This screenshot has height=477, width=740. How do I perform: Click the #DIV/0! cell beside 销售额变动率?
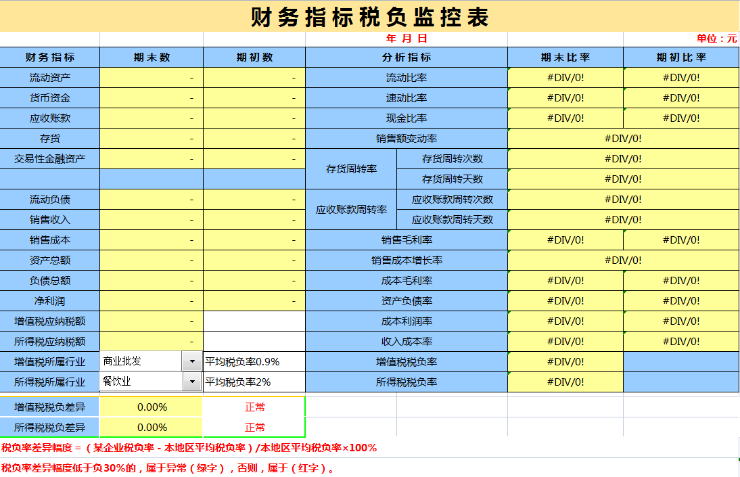622,138
